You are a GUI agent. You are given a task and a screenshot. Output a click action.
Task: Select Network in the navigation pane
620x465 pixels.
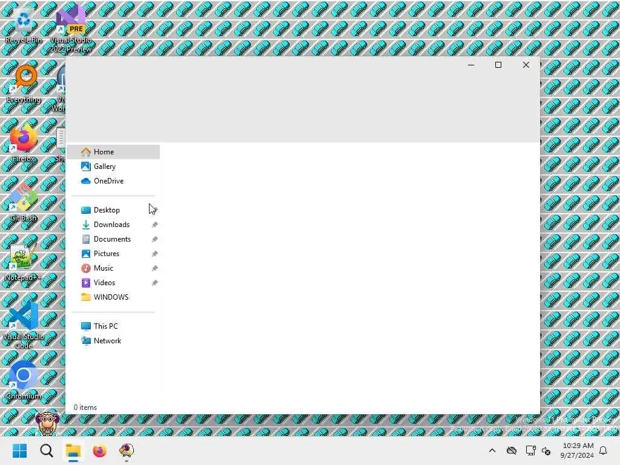(113, 341)
